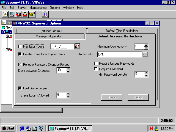Uncheck Limit Grace Logins
Image resolution: width=176 pixels, height=132 pixels.
pyautogui.click(x=20, y=88)
